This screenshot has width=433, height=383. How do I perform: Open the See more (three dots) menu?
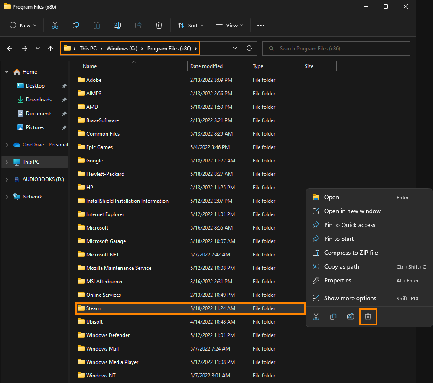click(x=260, y=26)
